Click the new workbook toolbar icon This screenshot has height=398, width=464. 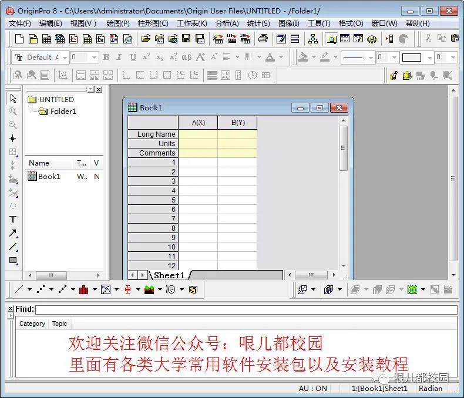tap(46, 39)
